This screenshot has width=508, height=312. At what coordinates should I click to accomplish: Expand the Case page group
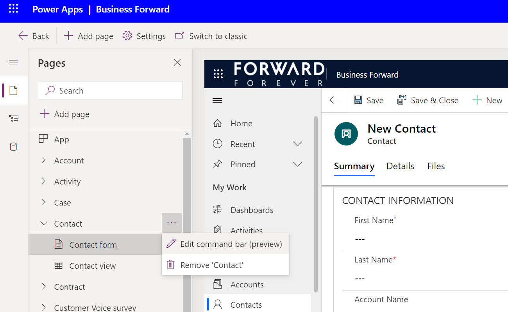[x=43, y=202]
